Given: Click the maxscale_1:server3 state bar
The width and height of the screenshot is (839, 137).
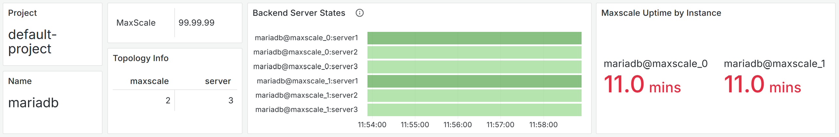Looking at the screenshot, I should (474, 110).
